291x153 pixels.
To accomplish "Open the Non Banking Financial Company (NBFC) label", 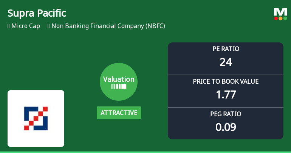I will [108, 26].
